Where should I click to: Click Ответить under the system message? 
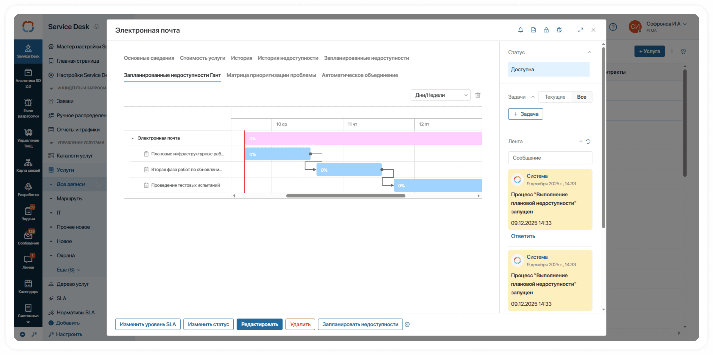tap(523, 236)
